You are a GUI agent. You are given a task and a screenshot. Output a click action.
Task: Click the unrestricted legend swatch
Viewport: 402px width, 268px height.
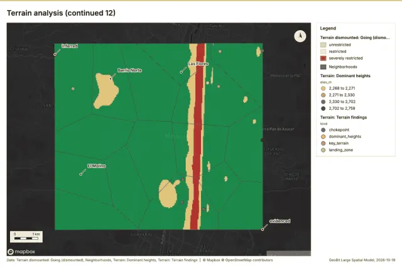(323, 45)
